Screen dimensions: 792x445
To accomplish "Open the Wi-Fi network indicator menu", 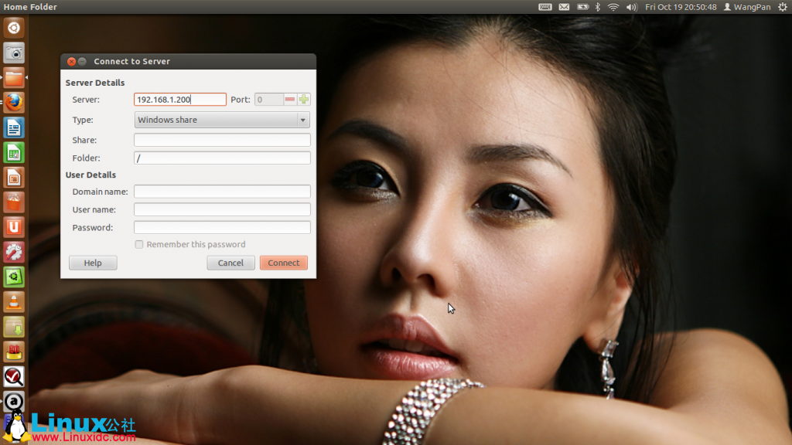I will (613, 7).
